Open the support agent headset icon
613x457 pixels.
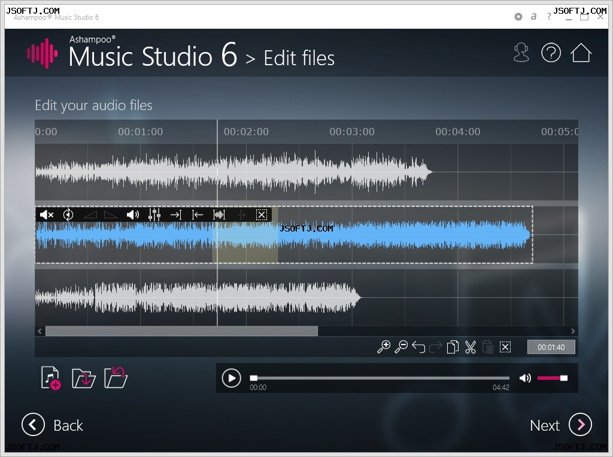(521, 53)
